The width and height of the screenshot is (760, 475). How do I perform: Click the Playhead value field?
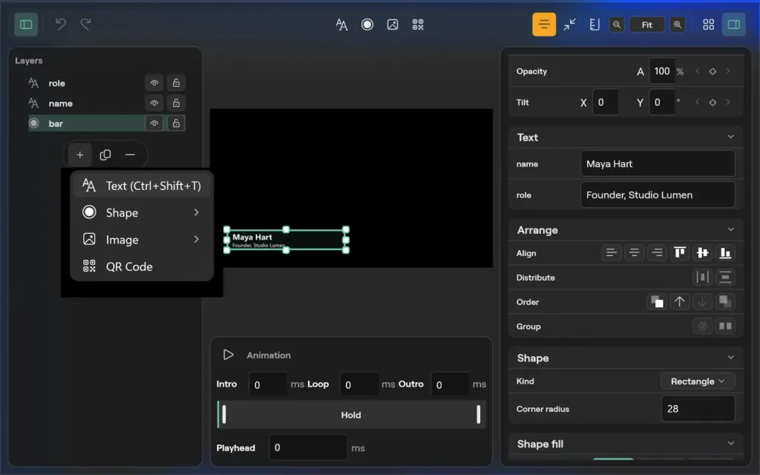tap(308, 448)
